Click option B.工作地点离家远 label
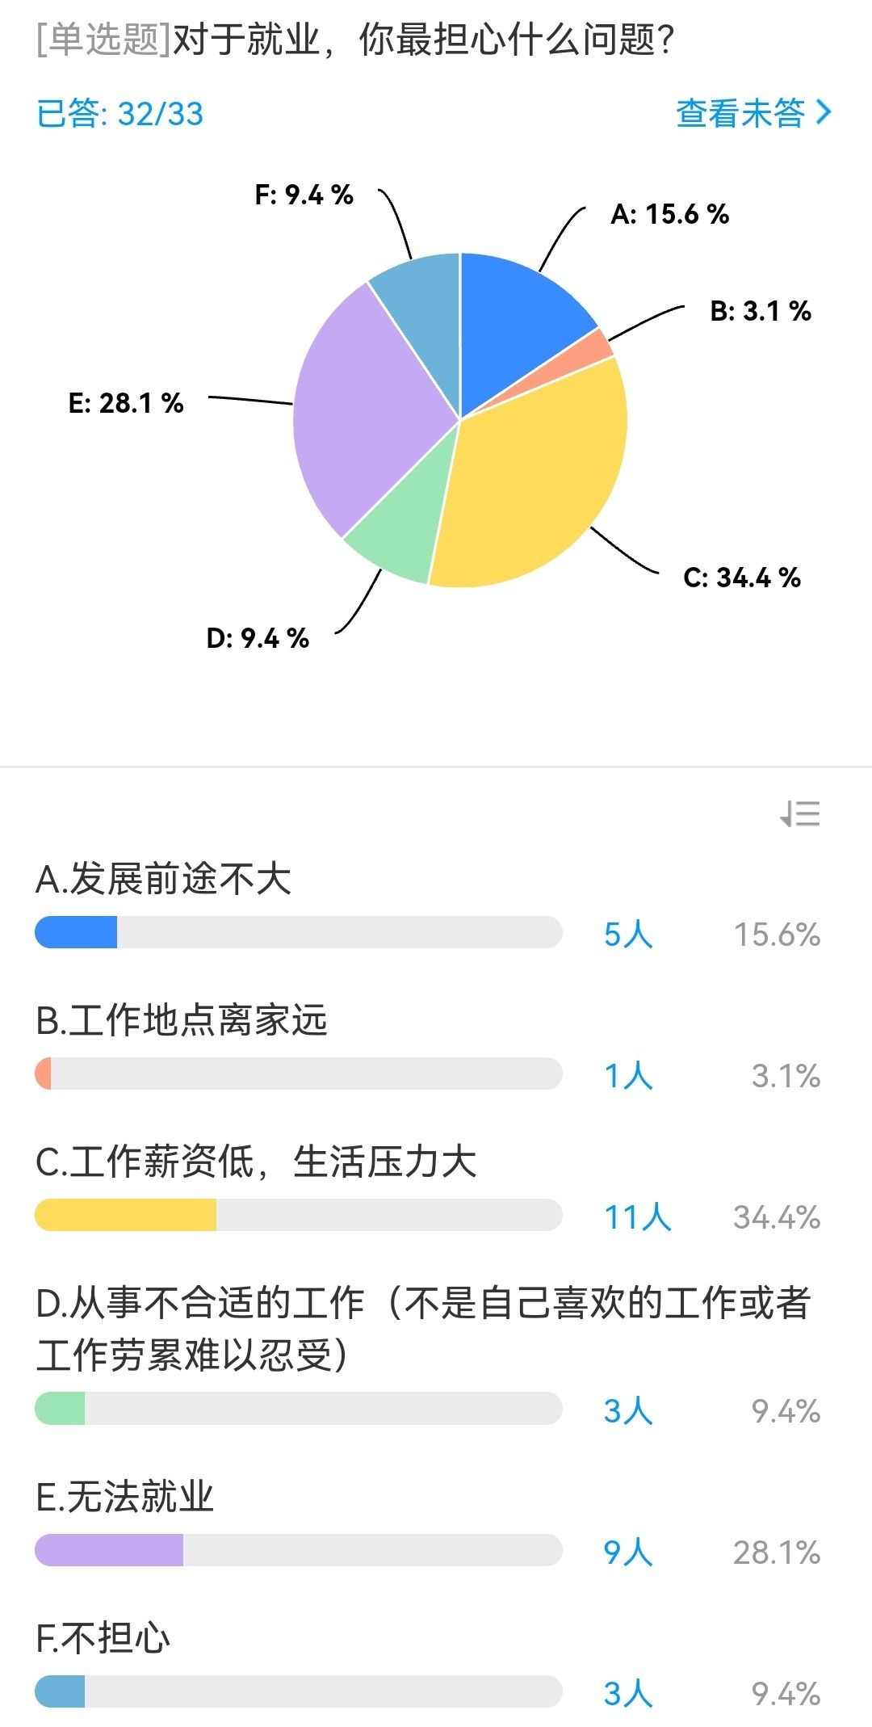This screenshot has width=872, height=1727. coord(182,1020)
